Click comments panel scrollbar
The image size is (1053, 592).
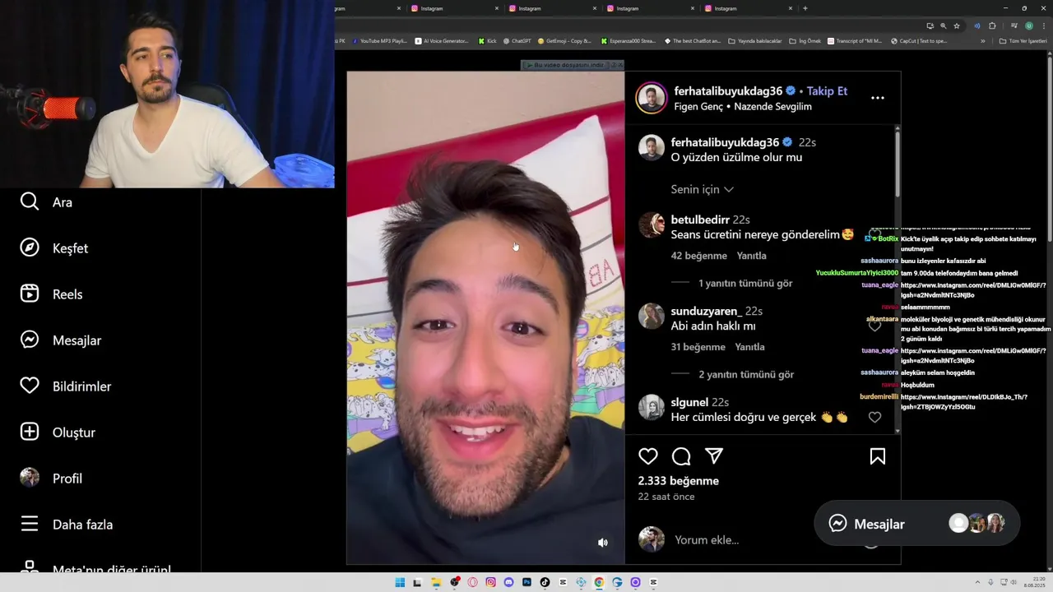[897, 164]
